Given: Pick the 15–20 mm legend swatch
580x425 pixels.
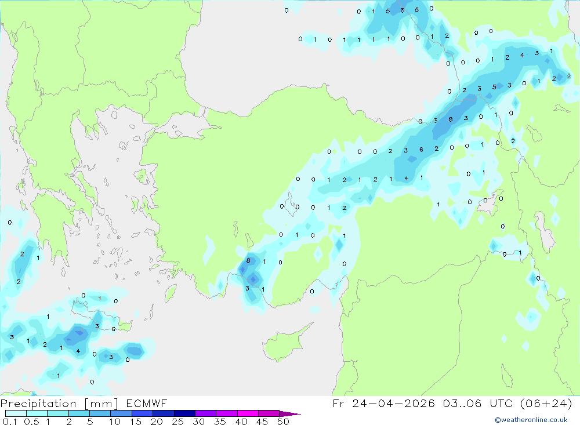Looking at the screenshot, I should 143,413.
